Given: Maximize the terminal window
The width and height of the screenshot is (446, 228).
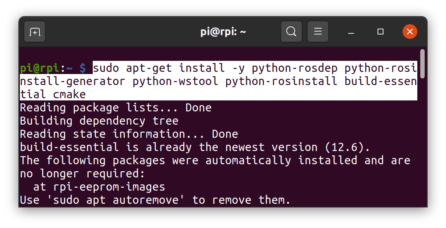Looking at the screenshot, I should coord(380,32).
